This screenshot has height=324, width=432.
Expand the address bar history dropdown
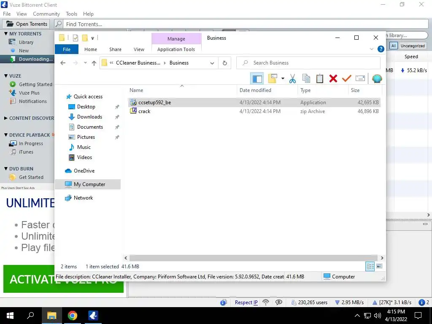click(x=212, y=63)
